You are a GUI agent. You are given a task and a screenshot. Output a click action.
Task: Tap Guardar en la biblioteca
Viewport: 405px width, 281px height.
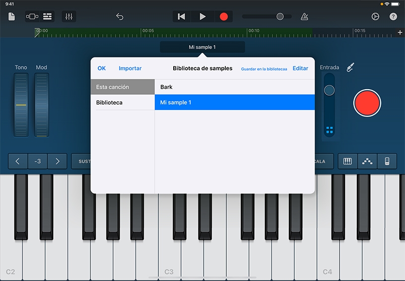tap(264, 69)
